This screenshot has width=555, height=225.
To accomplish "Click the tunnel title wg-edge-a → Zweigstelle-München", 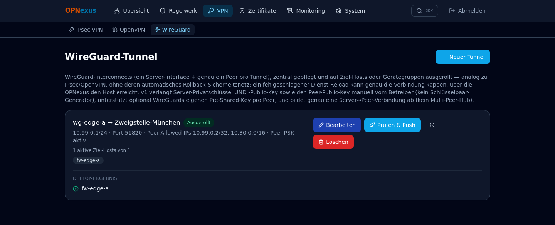I will click(x=126, y=122).
